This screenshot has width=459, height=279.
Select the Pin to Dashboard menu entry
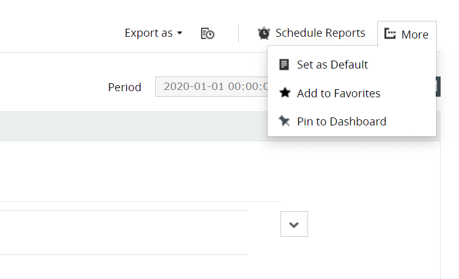(341, 121)
